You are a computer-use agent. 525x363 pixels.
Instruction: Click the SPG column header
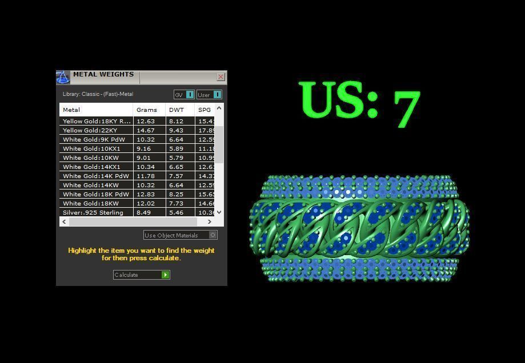click(x=205, y=110)
